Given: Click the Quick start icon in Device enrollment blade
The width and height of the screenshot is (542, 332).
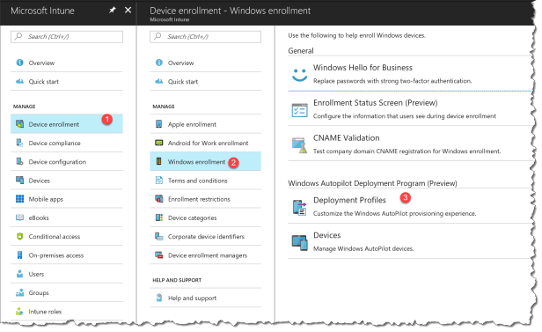Looking at the screenshot, I should (x=159, y=81).
